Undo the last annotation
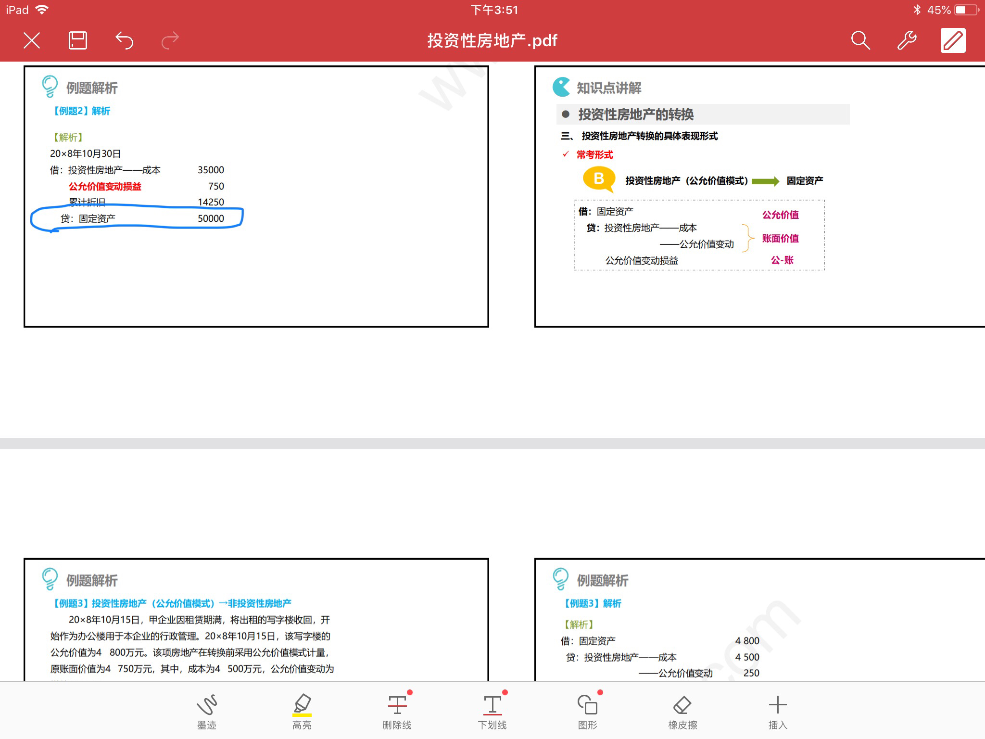 pos(124,40)
